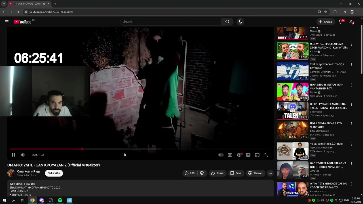The height and width of the screenshot is (204, 363).
Task: Open the Chrome three-dot menu
Action: pos(359,12)
